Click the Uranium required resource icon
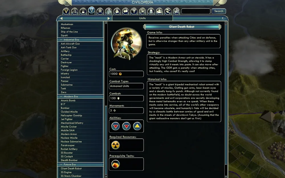Viewport: 285px width, 178px height. pyautogui.click(x=115, y=145)
